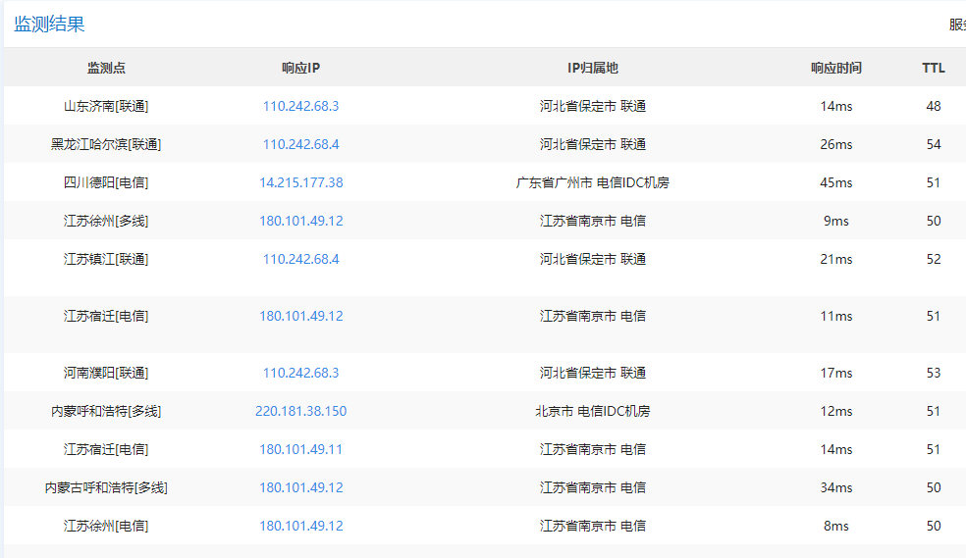Click the TTL column header

934,68
